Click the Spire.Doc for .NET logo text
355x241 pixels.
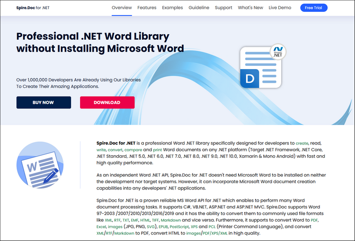point(33,8)
